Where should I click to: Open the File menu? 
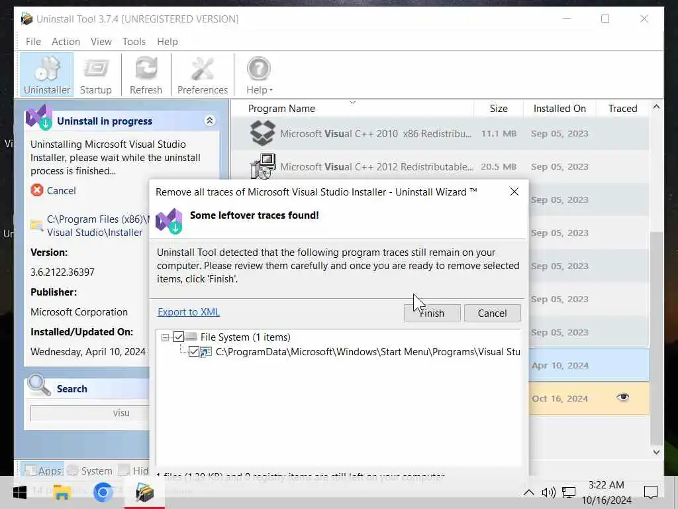point(33,42)
